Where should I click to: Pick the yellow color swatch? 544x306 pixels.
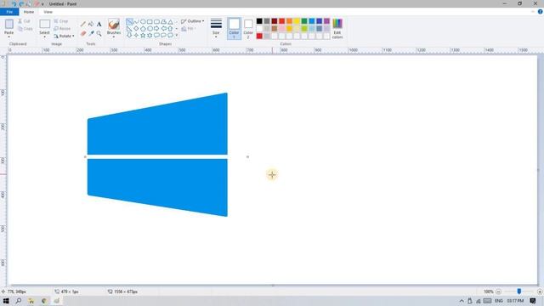[x=297, y=21]
